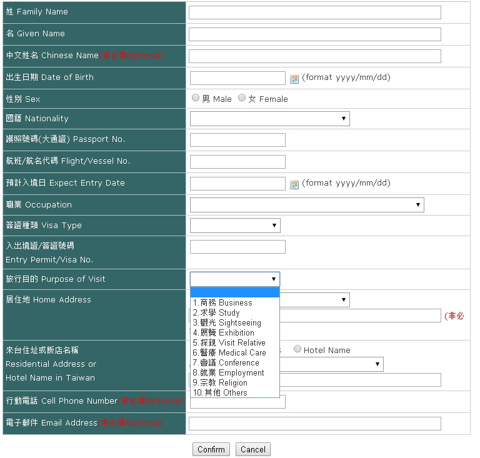480x458 pixels.
Task: Focus the Chinese Name input field
Action: pos(315,56)
